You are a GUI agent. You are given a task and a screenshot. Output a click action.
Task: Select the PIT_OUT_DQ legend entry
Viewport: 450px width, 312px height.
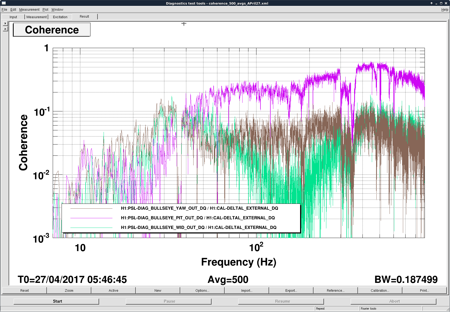(198, 218)
